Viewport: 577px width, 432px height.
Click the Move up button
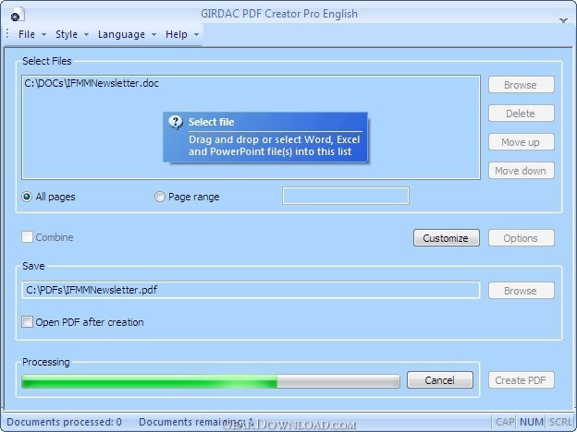coord(522,142)
